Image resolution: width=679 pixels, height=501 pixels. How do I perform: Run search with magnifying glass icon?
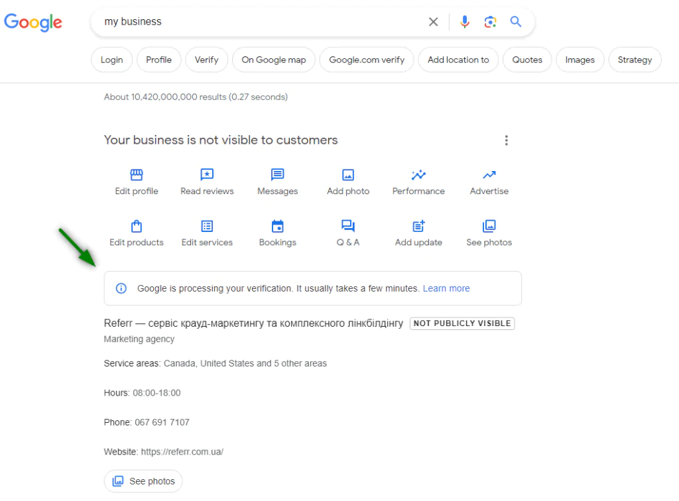[x=515, y=22]
